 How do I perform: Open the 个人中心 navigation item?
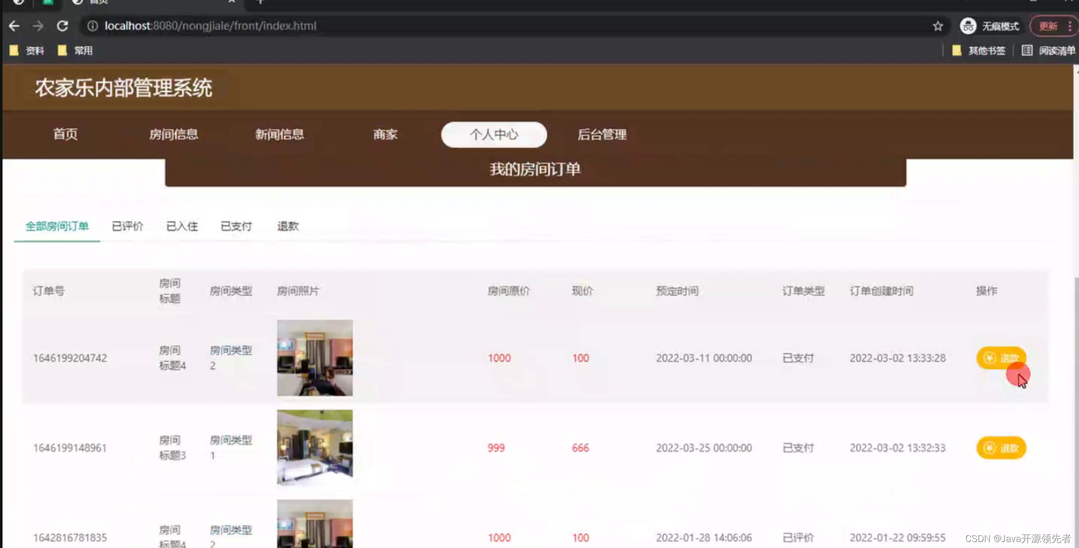tap(494, 134)
